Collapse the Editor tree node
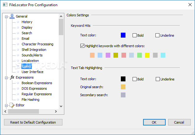 (6, 105)
